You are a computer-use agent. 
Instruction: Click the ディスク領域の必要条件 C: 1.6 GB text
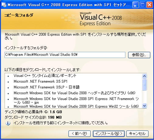[x=33, y=112]
